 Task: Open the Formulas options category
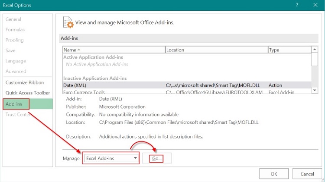(x=15, y=30)
